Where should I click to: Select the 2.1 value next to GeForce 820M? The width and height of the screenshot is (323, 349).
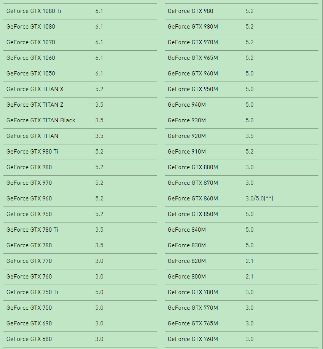pyautogui.click(x=249, y=261)
